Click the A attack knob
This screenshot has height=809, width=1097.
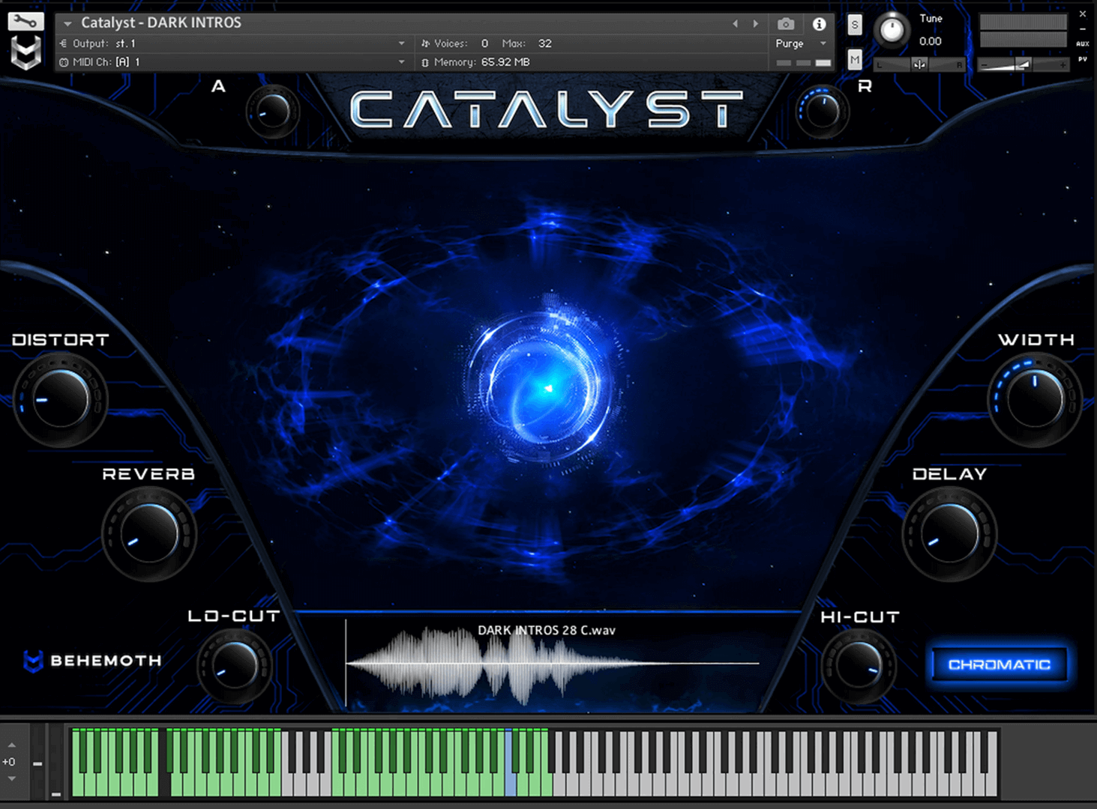272,112
